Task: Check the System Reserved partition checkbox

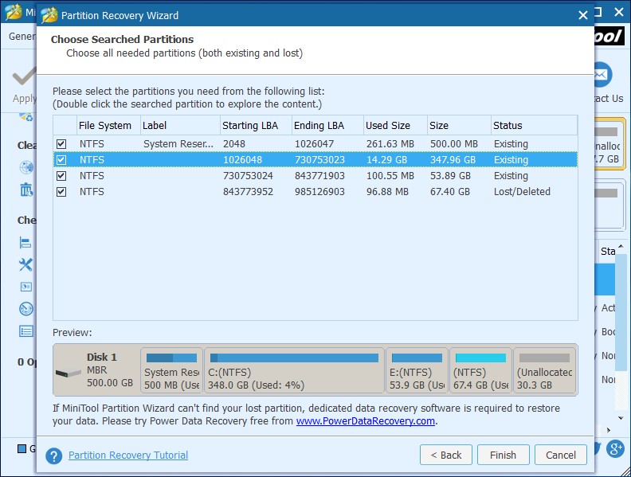Action: coord(61,144)
